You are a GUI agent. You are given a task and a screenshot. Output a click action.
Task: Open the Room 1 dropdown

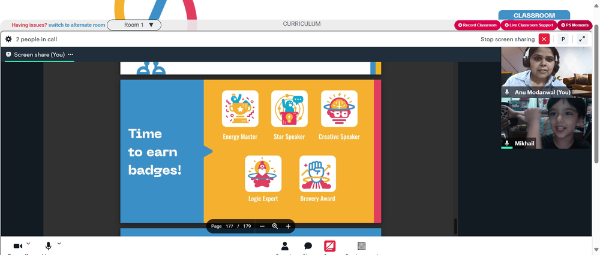[x=134, y=25]
